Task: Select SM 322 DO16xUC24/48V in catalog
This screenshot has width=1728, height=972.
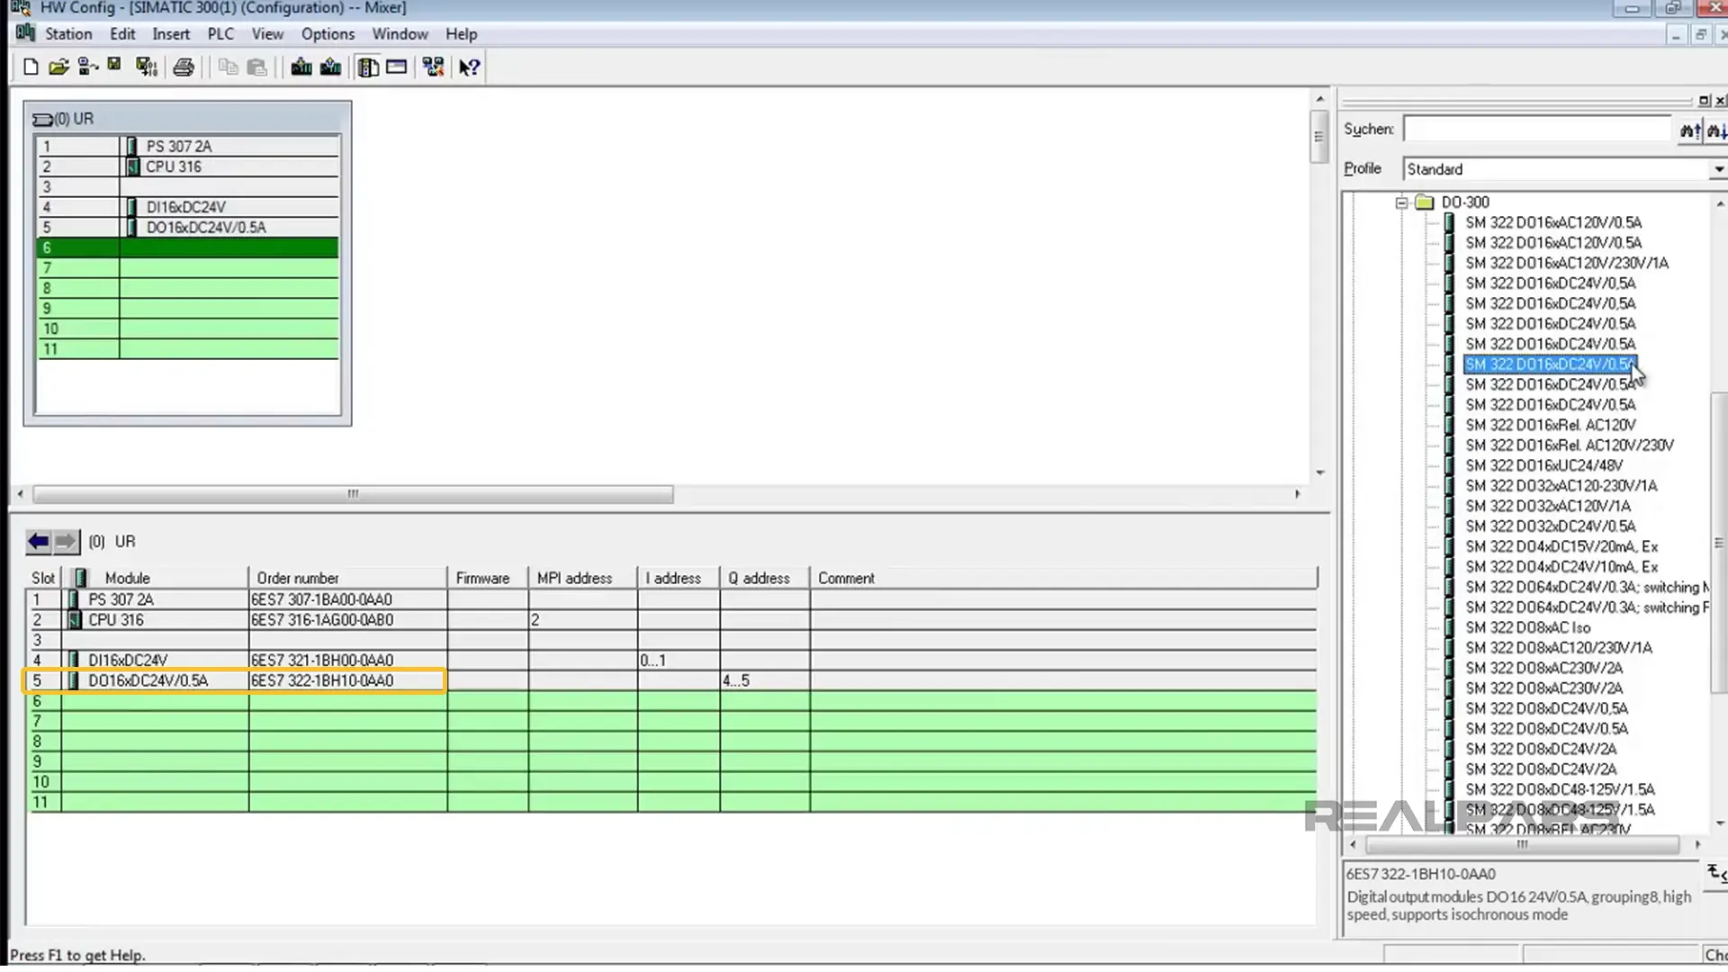Action: 1543,465
